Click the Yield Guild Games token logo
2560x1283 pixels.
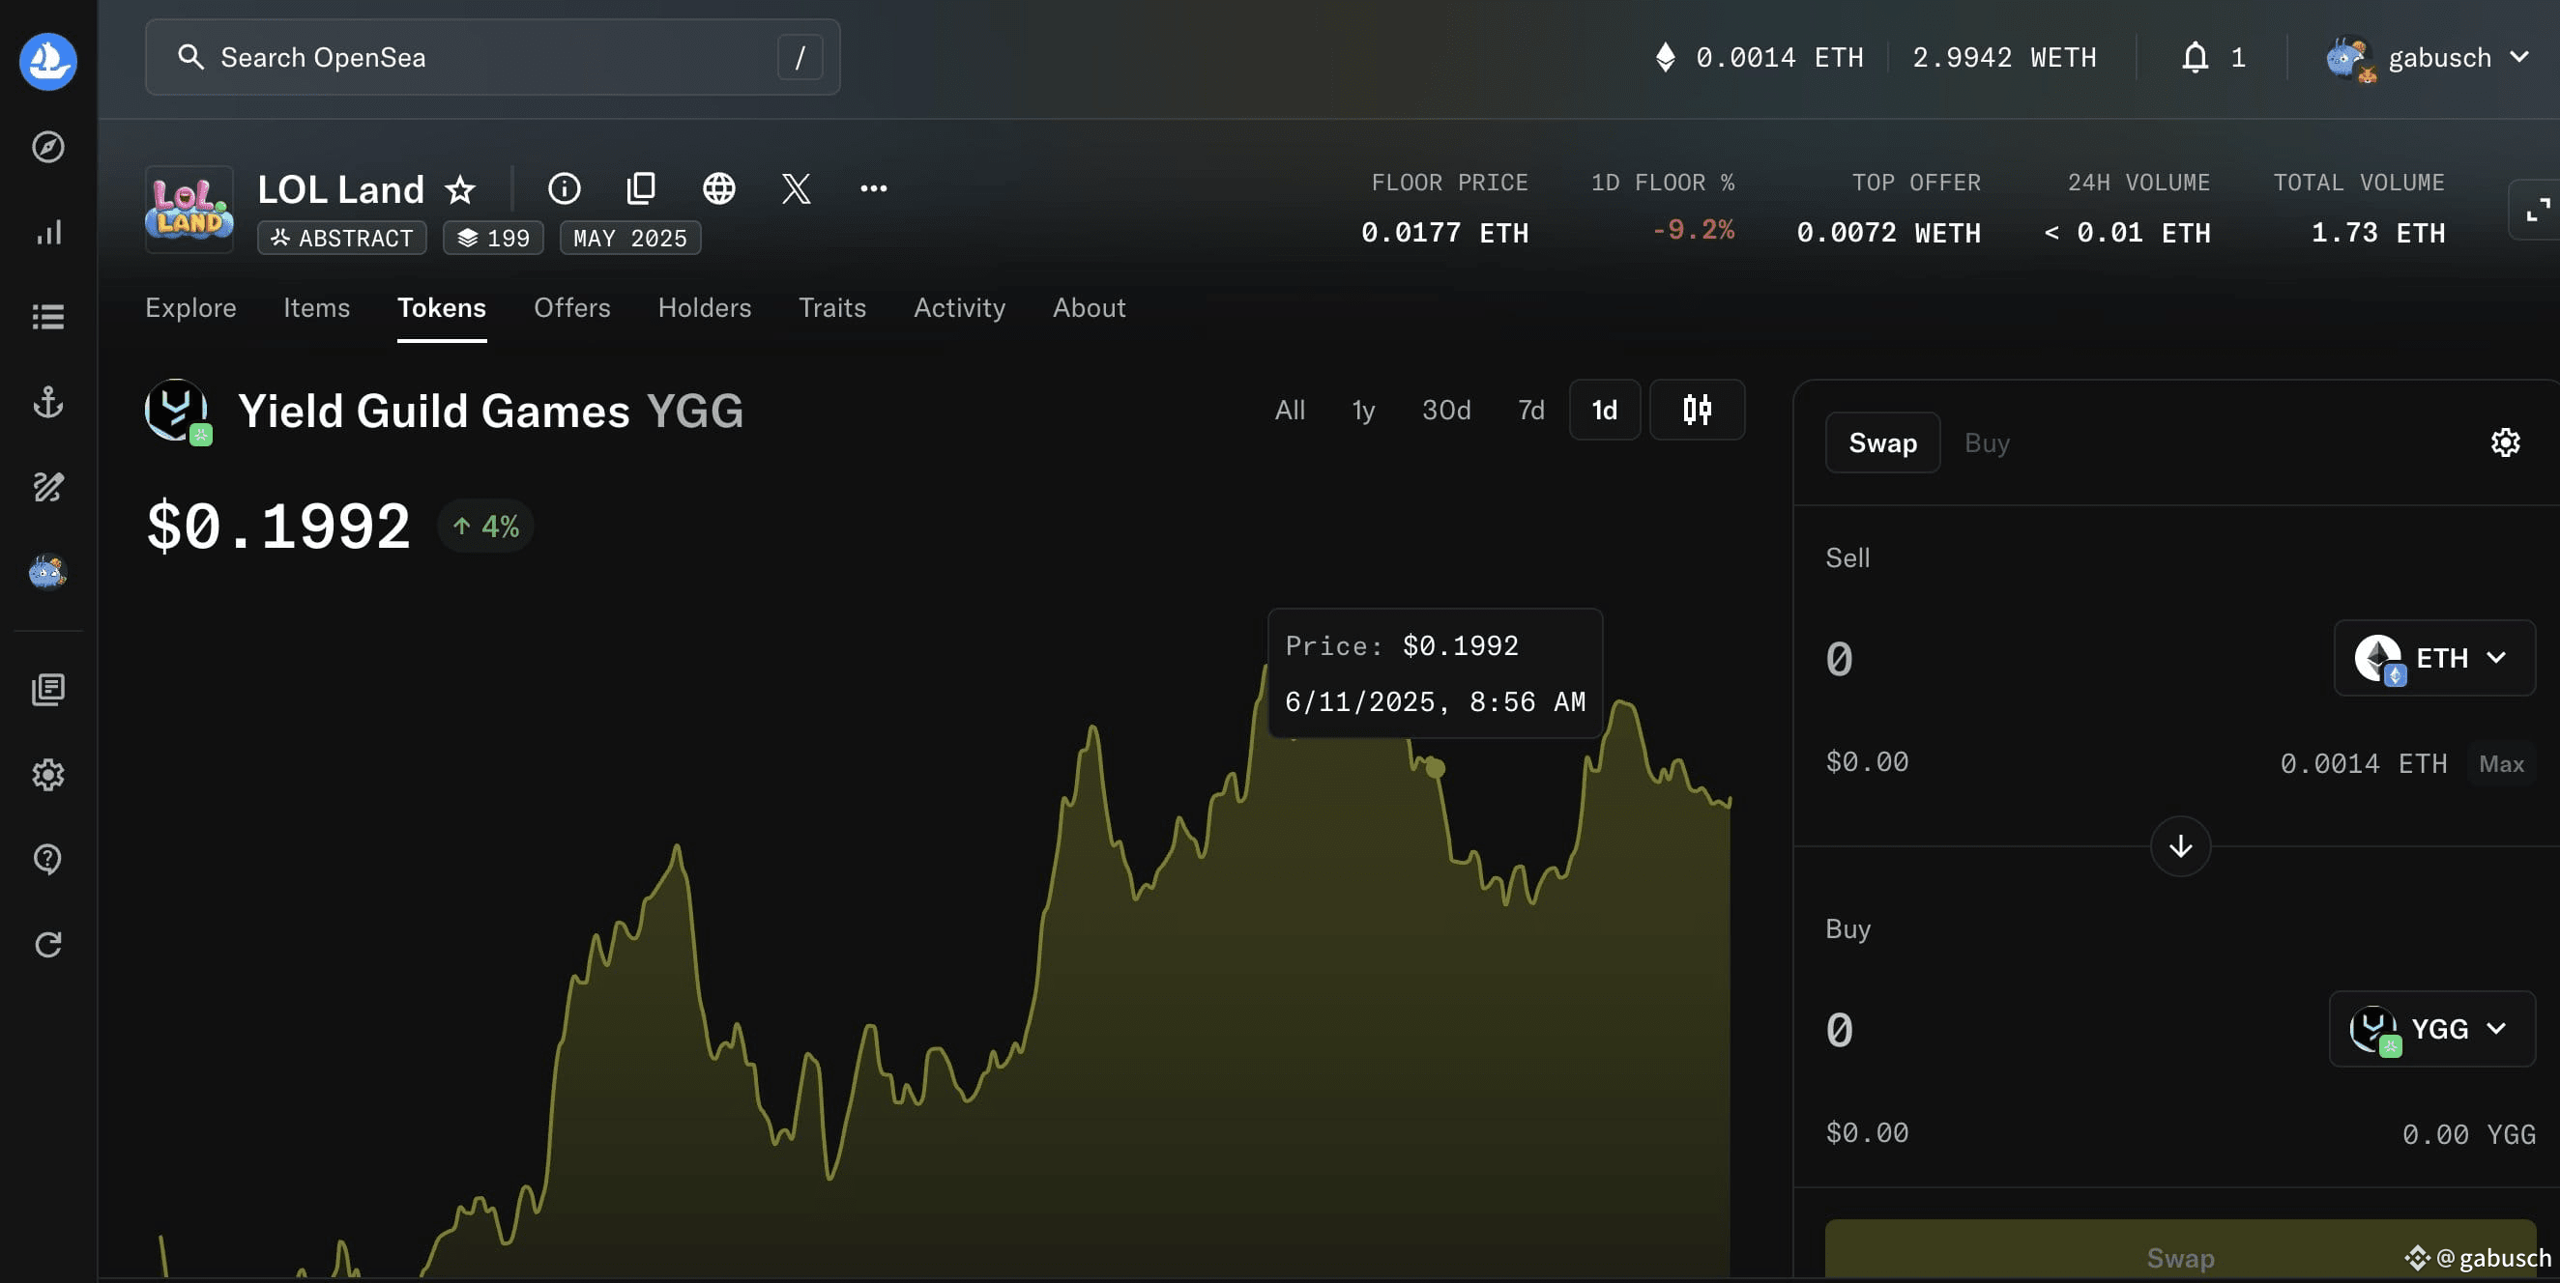[178, 412]
